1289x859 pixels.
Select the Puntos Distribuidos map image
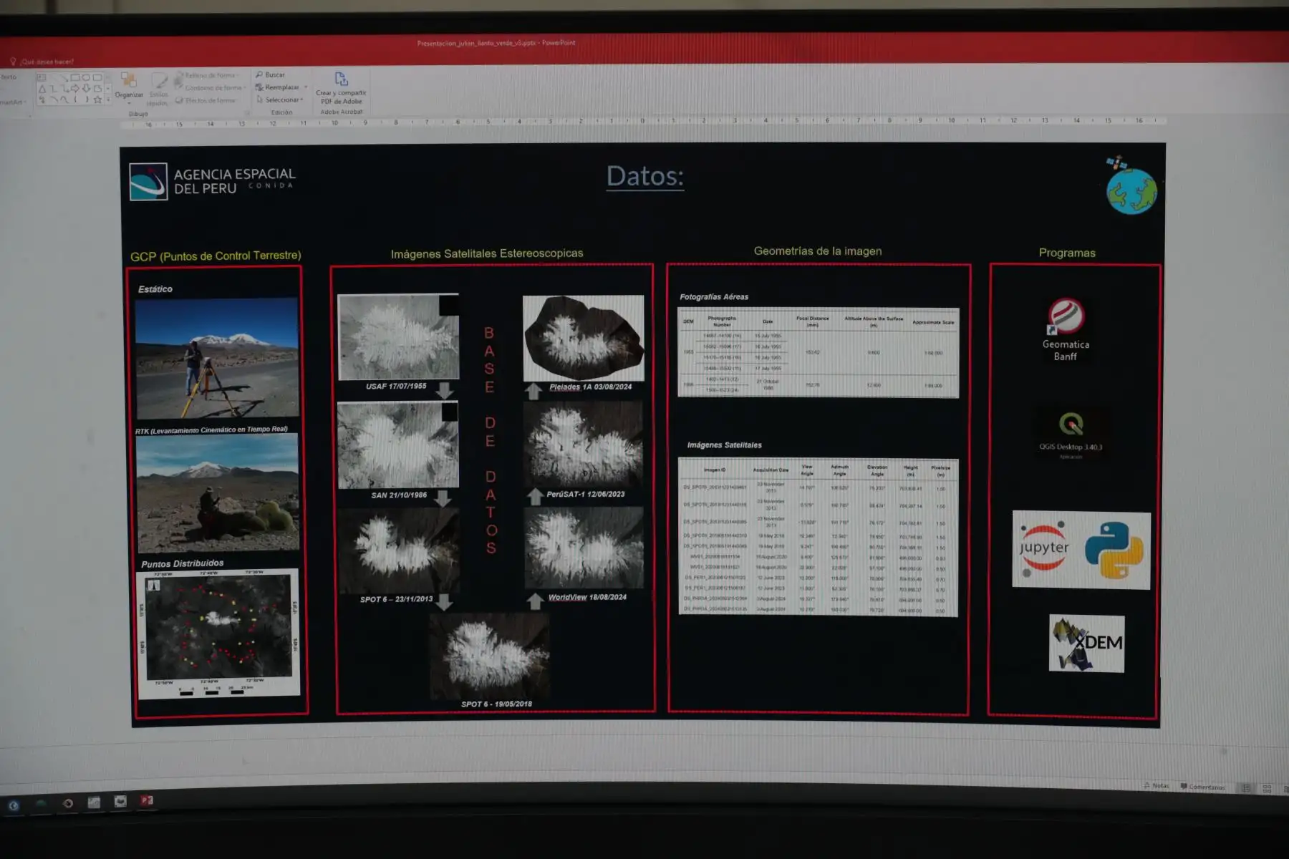click(218, 634)
